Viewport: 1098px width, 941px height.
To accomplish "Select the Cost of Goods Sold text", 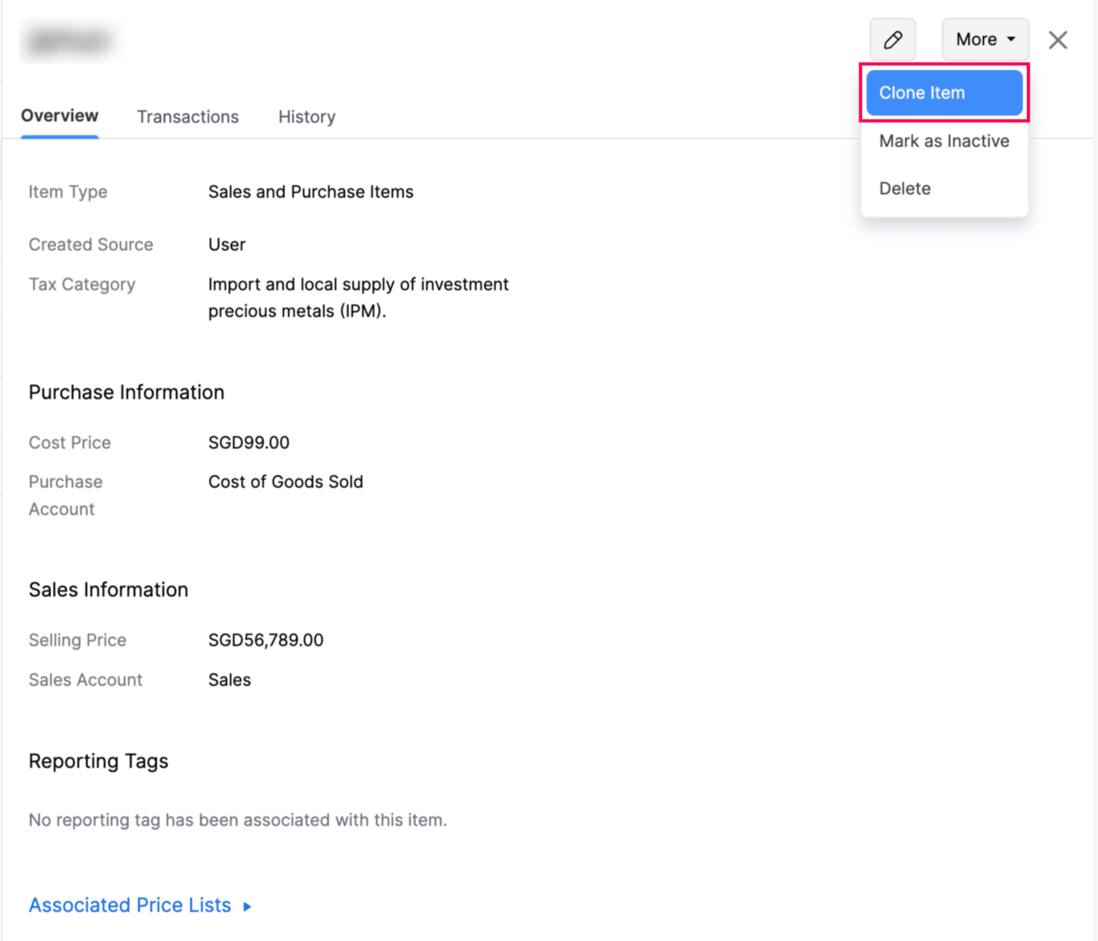I will [285, 482].
